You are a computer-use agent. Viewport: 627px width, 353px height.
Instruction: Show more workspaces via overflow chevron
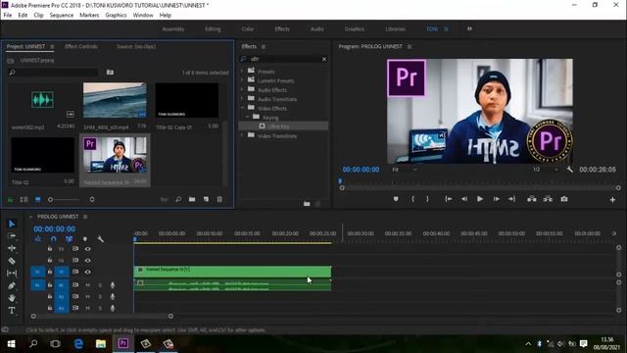click(469, 28)
